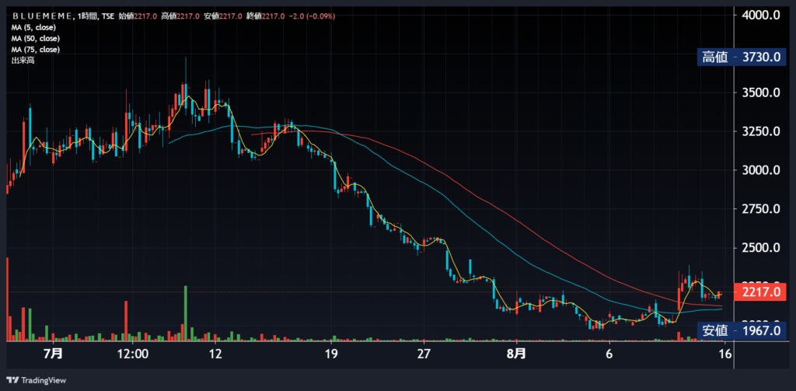
Task: Click the 3500.0 price axis label
Action: (760, 93)
